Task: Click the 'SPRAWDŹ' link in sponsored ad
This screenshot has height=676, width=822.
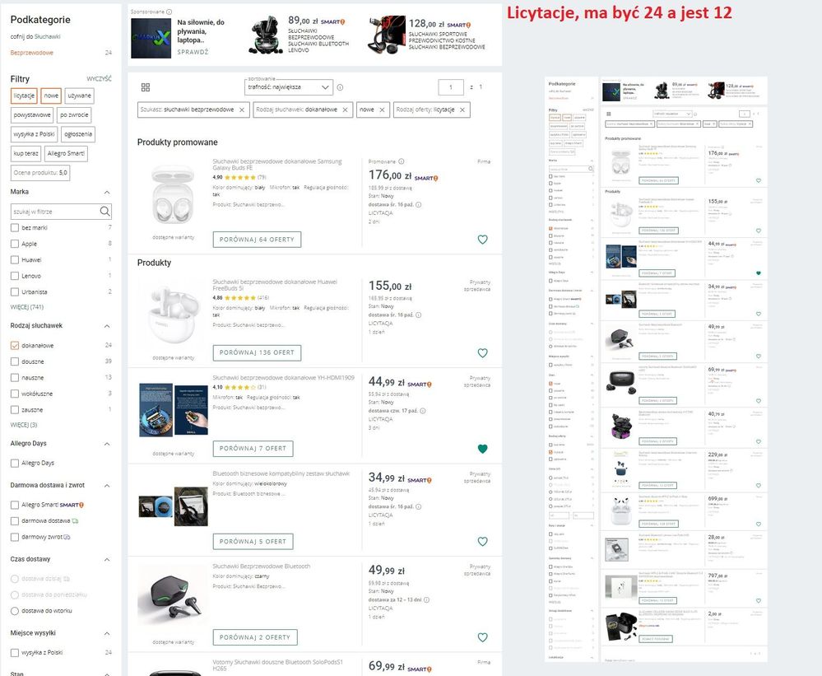Action: (x=193, y=52)
